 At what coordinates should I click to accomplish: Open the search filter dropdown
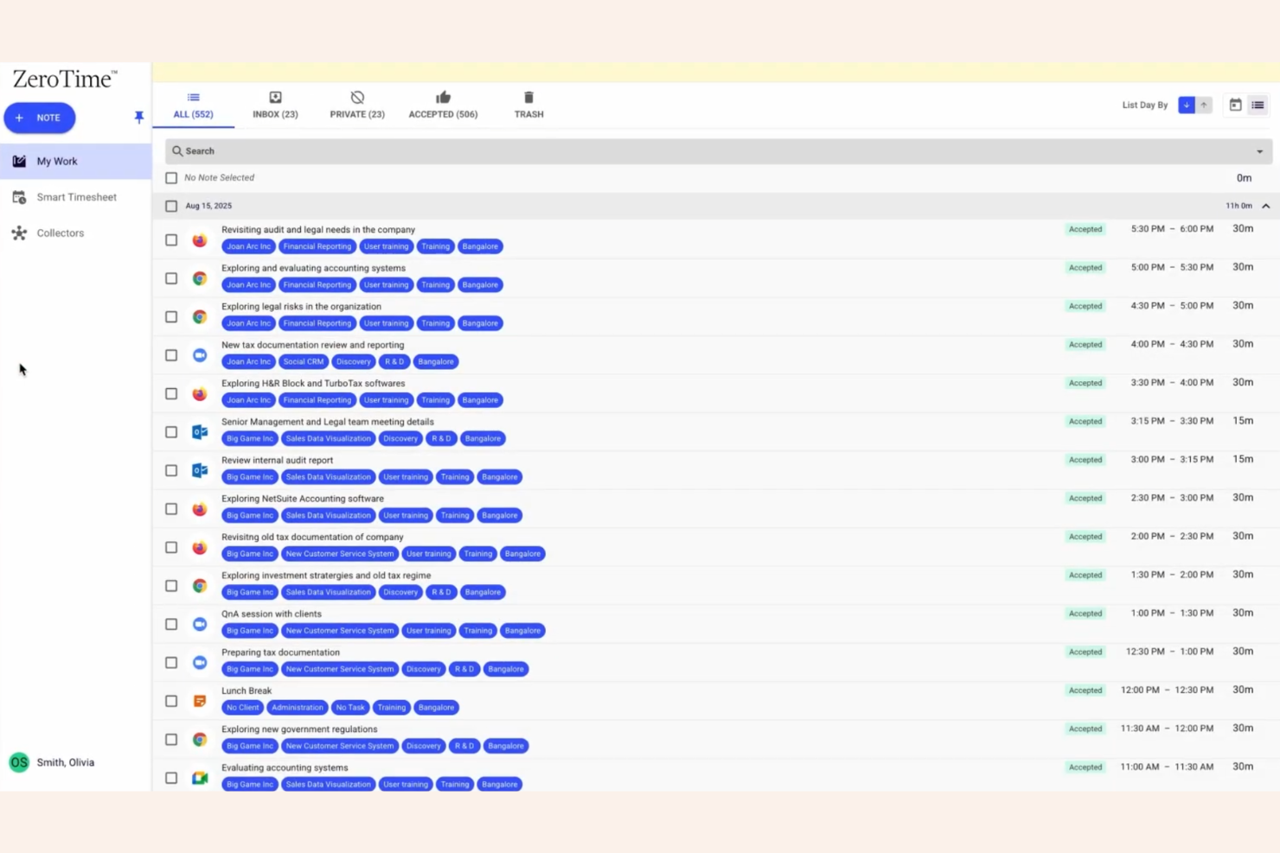point(1259,150)
